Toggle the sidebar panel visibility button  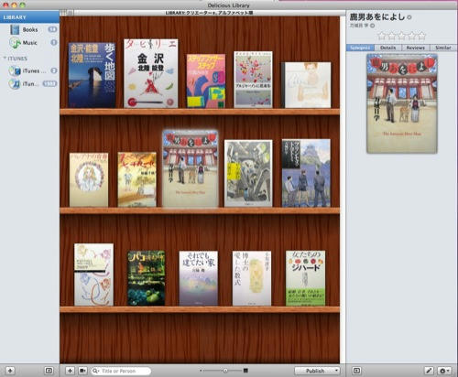[49, 371]
